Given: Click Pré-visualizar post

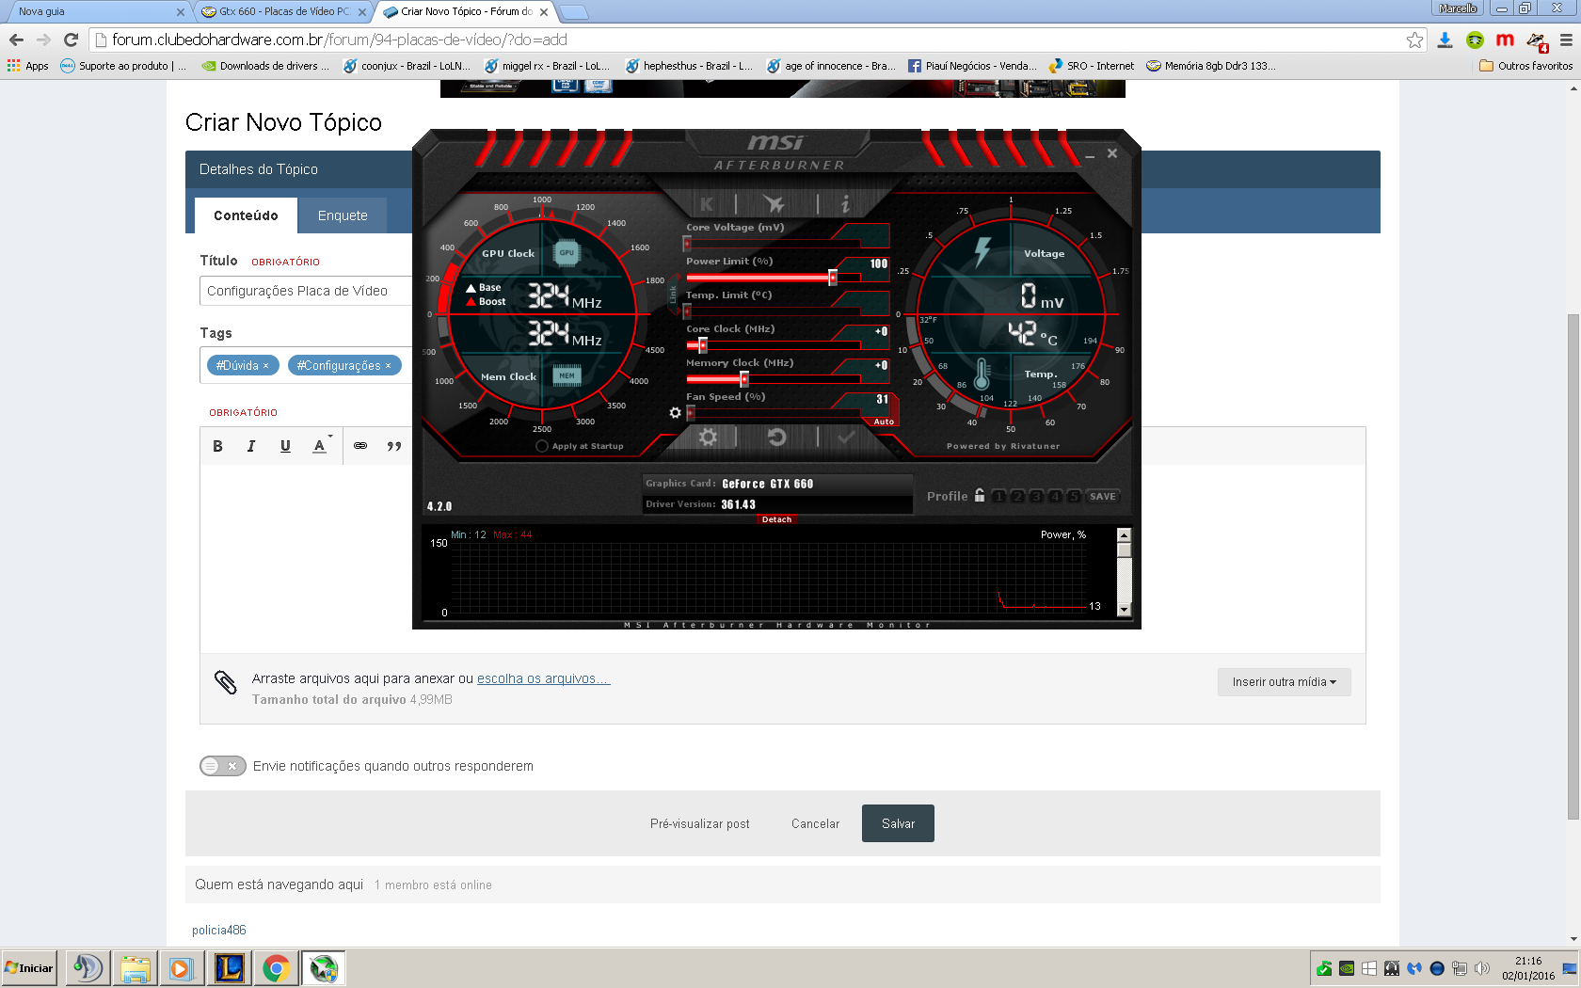Looking at the screenshot, I should click(700, 823).
